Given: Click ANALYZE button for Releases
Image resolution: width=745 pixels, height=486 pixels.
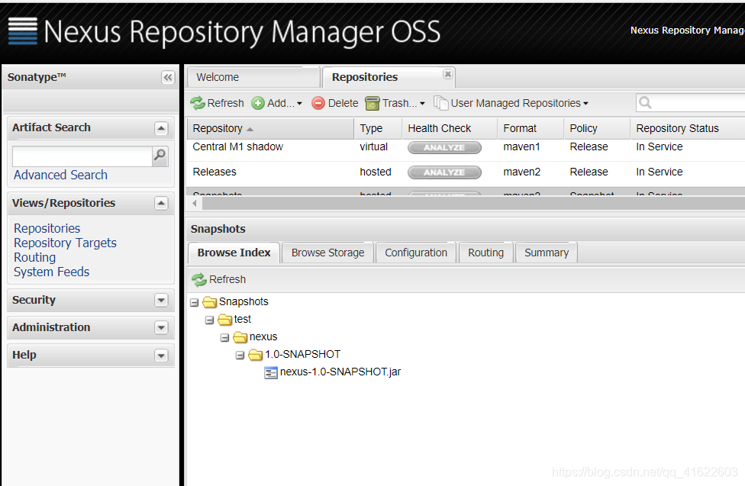Looking at the screenshot, I should click(444, 172).
